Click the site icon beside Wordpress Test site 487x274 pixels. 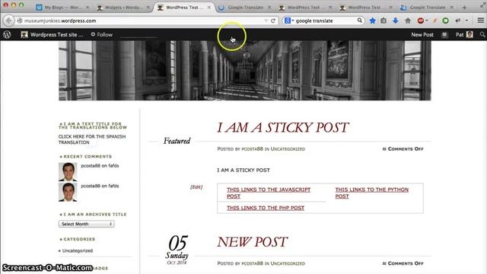24,34
